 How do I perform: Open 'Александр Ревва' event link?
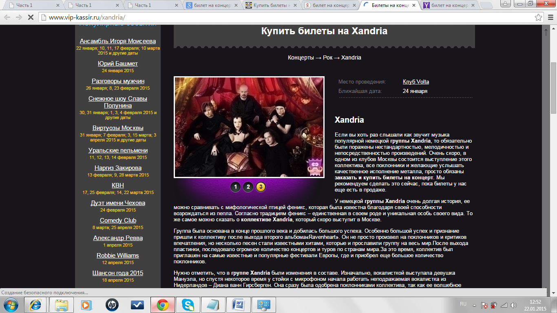118,238
